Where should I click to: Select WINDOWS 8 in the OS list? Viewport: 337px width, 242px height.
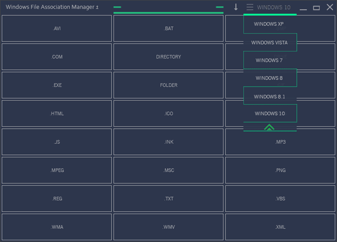coord(270,78)
